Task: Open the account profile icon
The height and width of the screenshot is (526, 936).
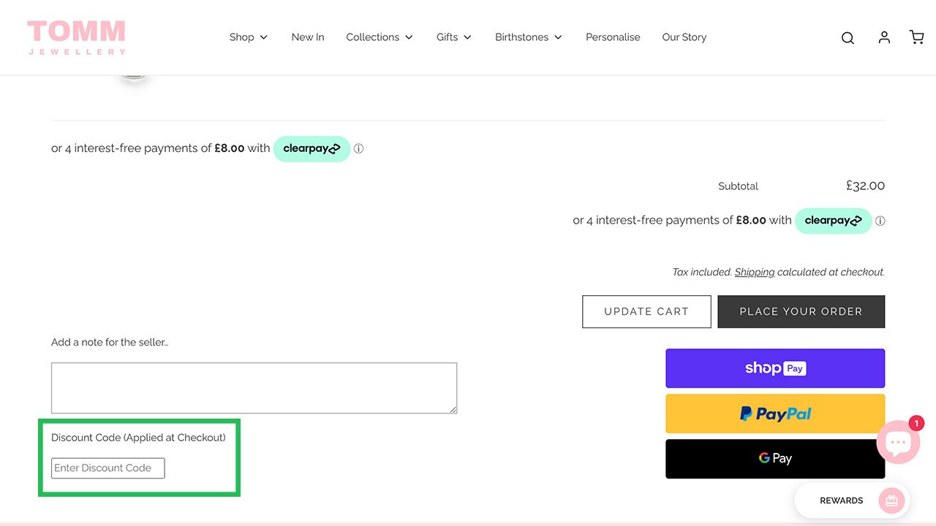Action: [884, 37]
